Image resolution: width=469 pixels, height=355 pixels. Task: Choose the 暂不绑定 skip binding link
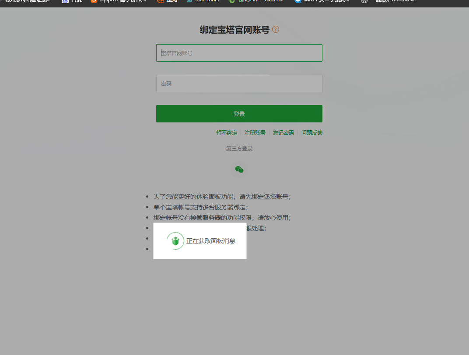(227, 132)
